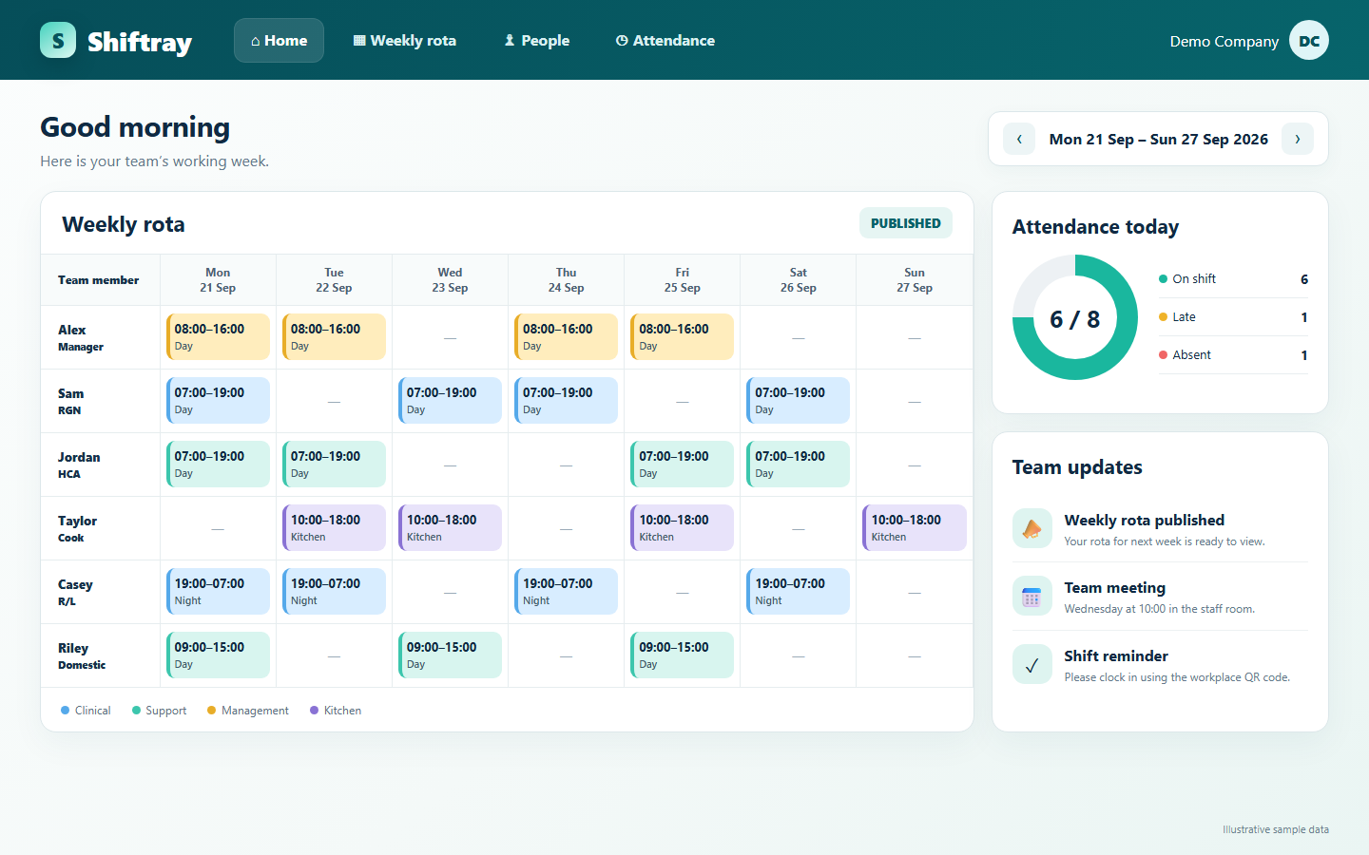Open Taylor's Tuesday Kitchen shift
Image resolution: width=1369 pixels, height=855 pixels.
334,528
